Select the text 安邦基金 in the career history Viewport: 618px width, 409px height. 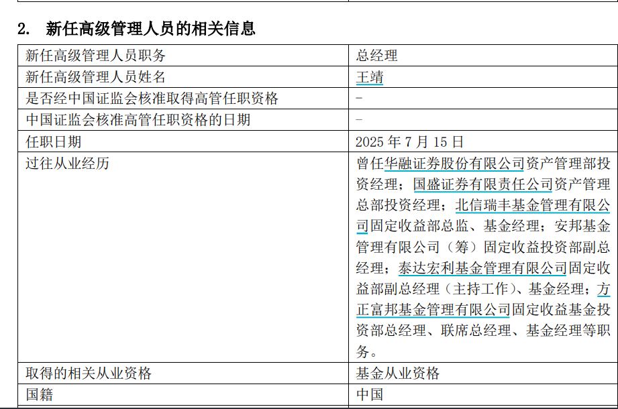[582, 226]
